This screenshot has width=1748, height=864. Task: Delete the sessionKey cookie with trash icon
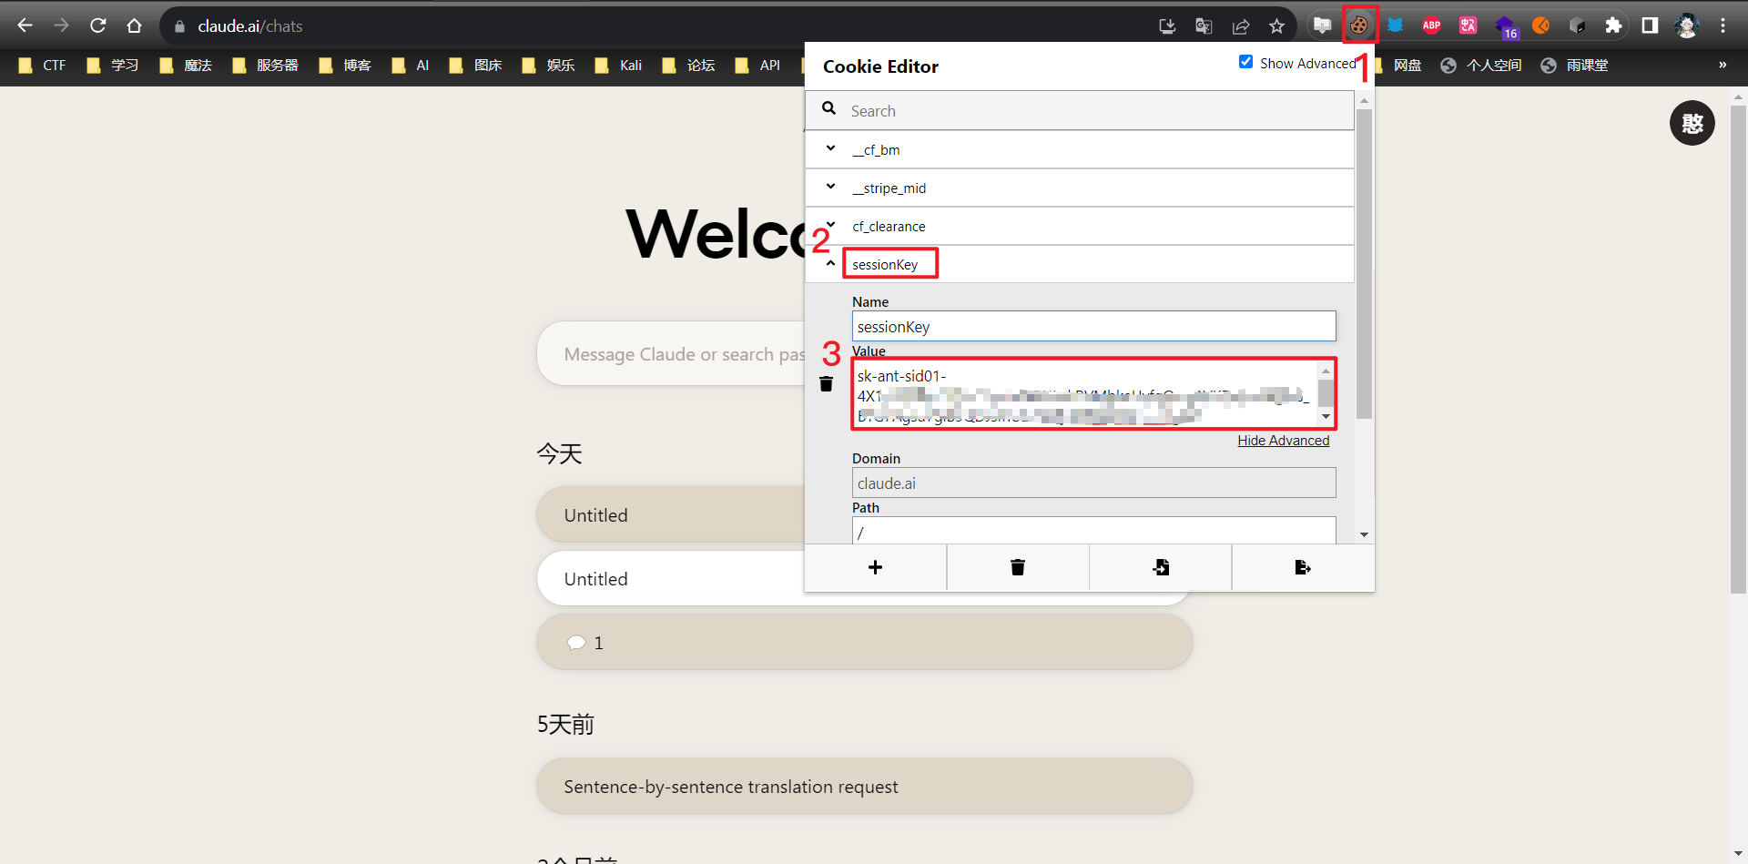pyautogui.click(x=826, y=384)
